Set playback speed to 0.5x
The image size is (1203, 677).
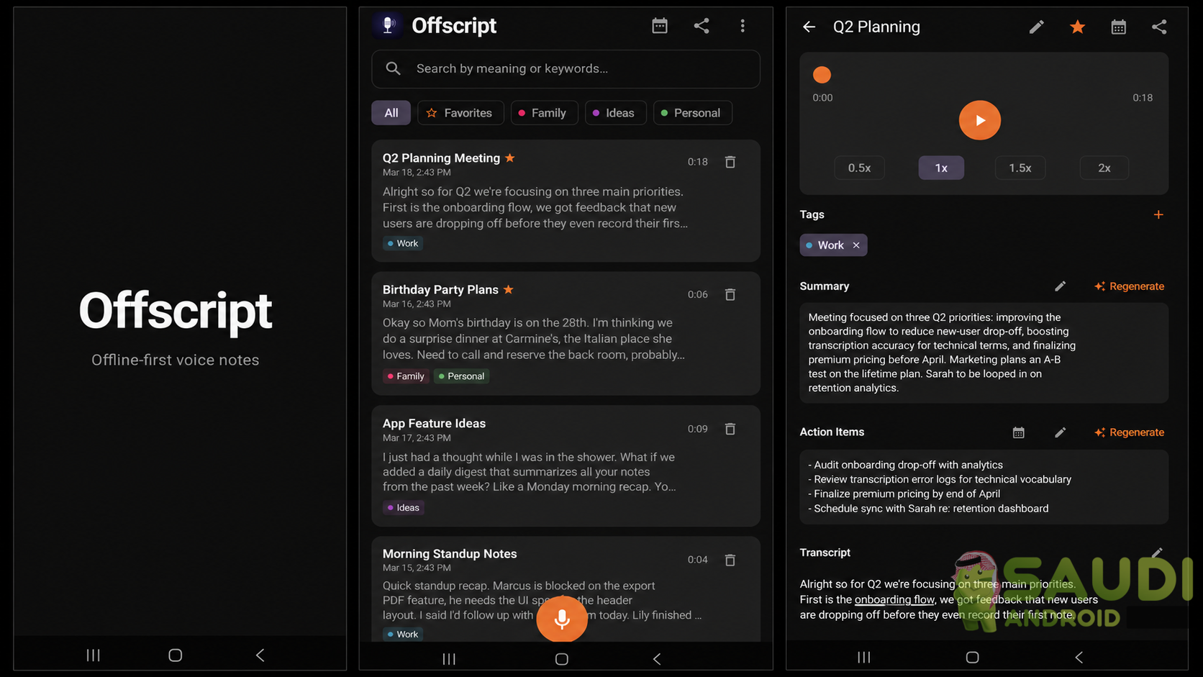coord(859,168)
